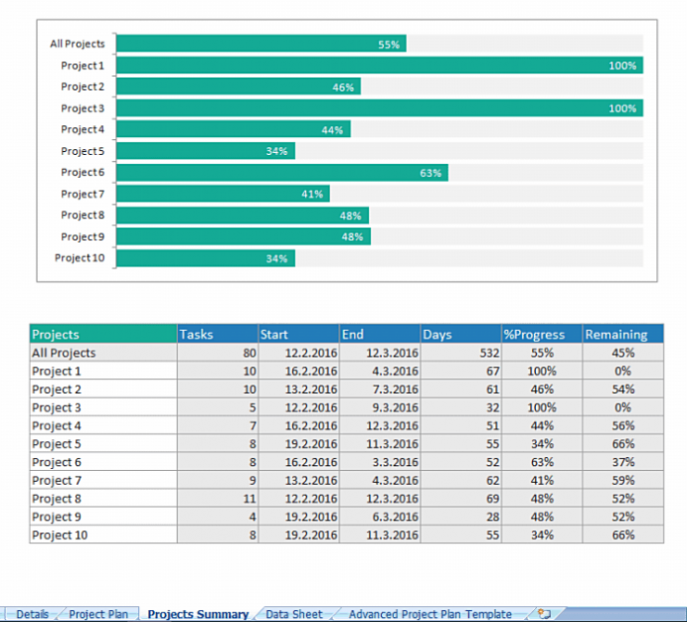Select the Projects Summary sheet tab
The width and height of the screenshot is (687, 622).
click(197, 614)
